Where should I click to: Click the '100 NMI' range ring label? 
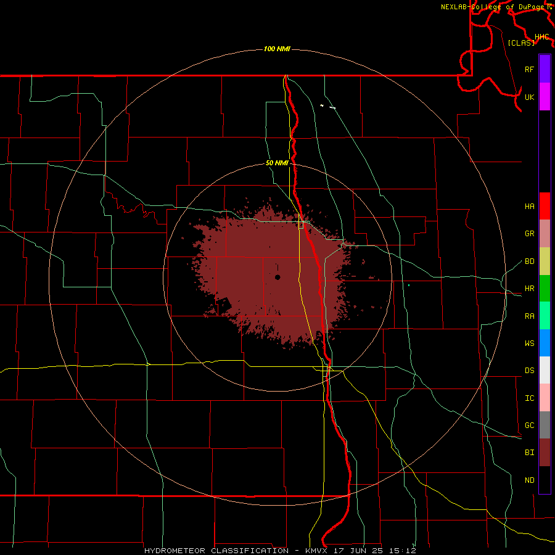point(277,49)
